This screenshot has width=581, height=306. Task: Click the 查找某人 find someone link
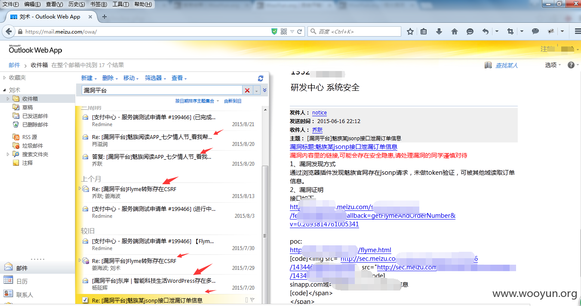point(507,65)
